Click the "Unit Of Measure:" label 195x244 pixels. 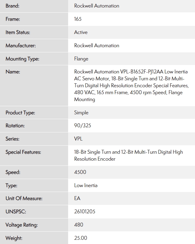24,198
